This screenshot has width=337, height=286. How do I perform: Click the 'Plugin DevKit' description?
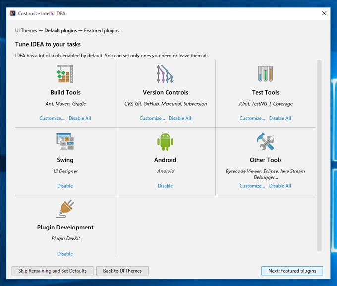point(65,239)
